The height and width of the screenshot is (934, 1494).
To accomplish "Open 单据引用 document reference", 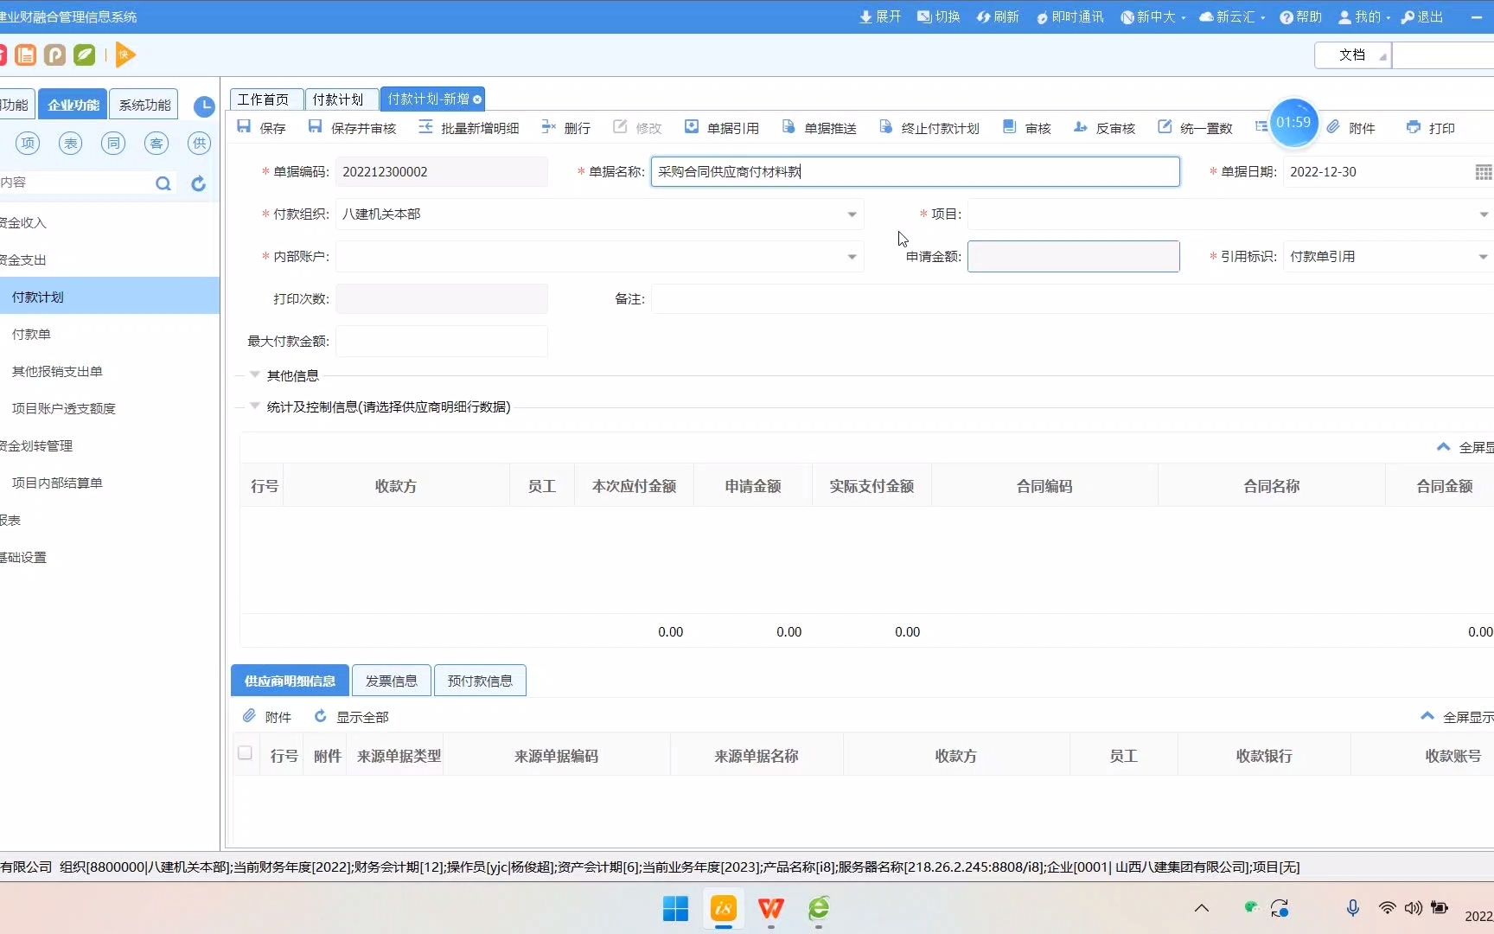I will click(721, 128).
